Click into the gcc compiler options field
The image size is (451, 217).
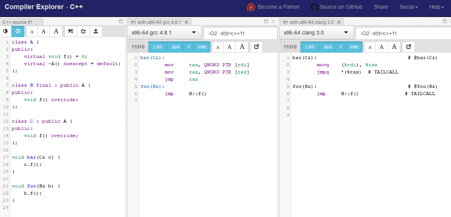[240, 33]
